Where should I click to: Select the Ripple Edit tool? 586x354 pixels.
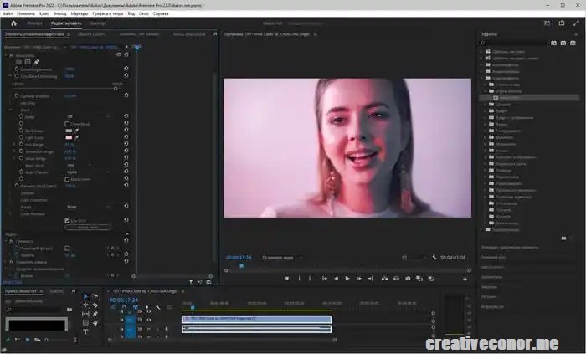85,305
